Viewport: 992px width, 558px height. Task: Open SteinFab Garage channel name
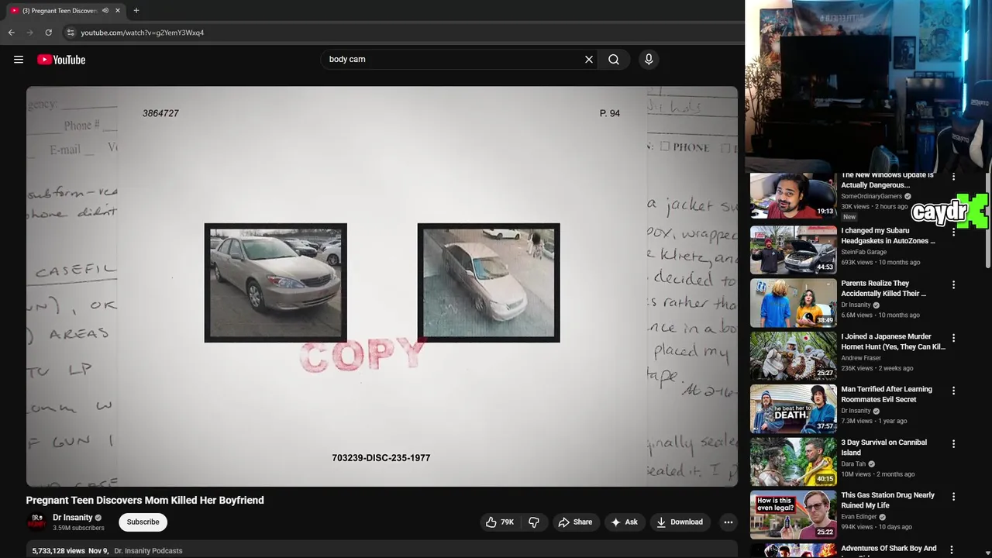pos(863,252)
